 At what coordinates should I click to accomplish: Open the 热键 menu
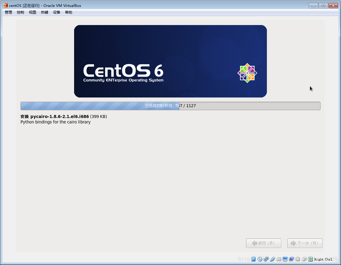point(45,12)
